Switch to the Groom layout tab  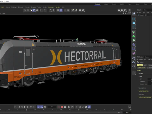[x=137, y=4]
